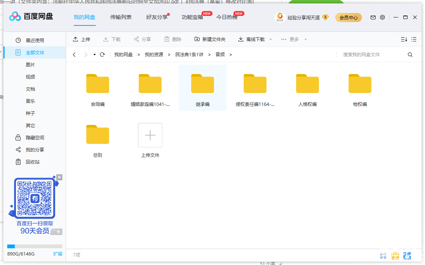Click the gold badge beside the username
425x265 pixels.
325,17
